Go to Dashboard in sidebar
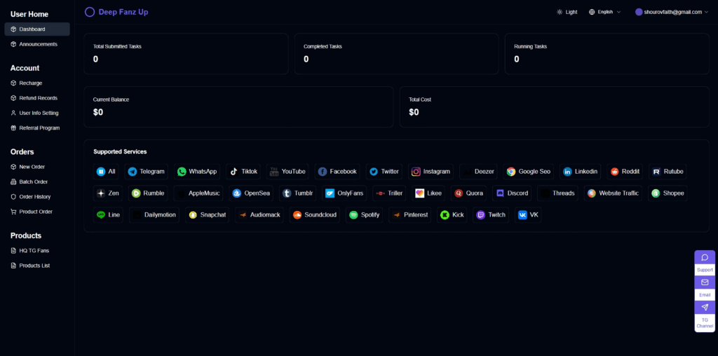The image size is (718, 356). pos(37,29)
